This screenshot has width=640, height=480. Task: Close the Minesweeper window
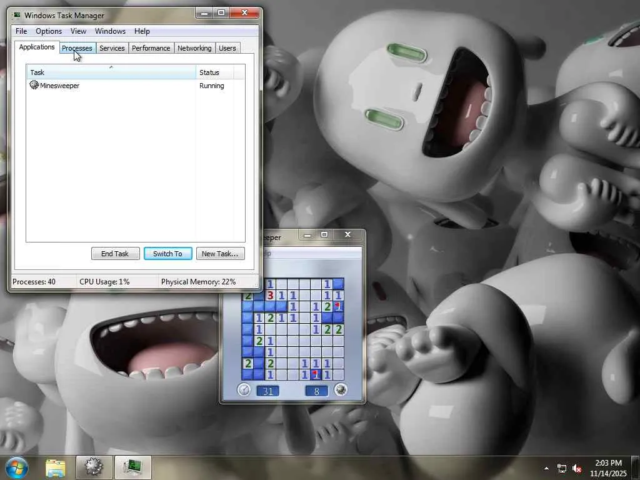[x=347, y=235]
